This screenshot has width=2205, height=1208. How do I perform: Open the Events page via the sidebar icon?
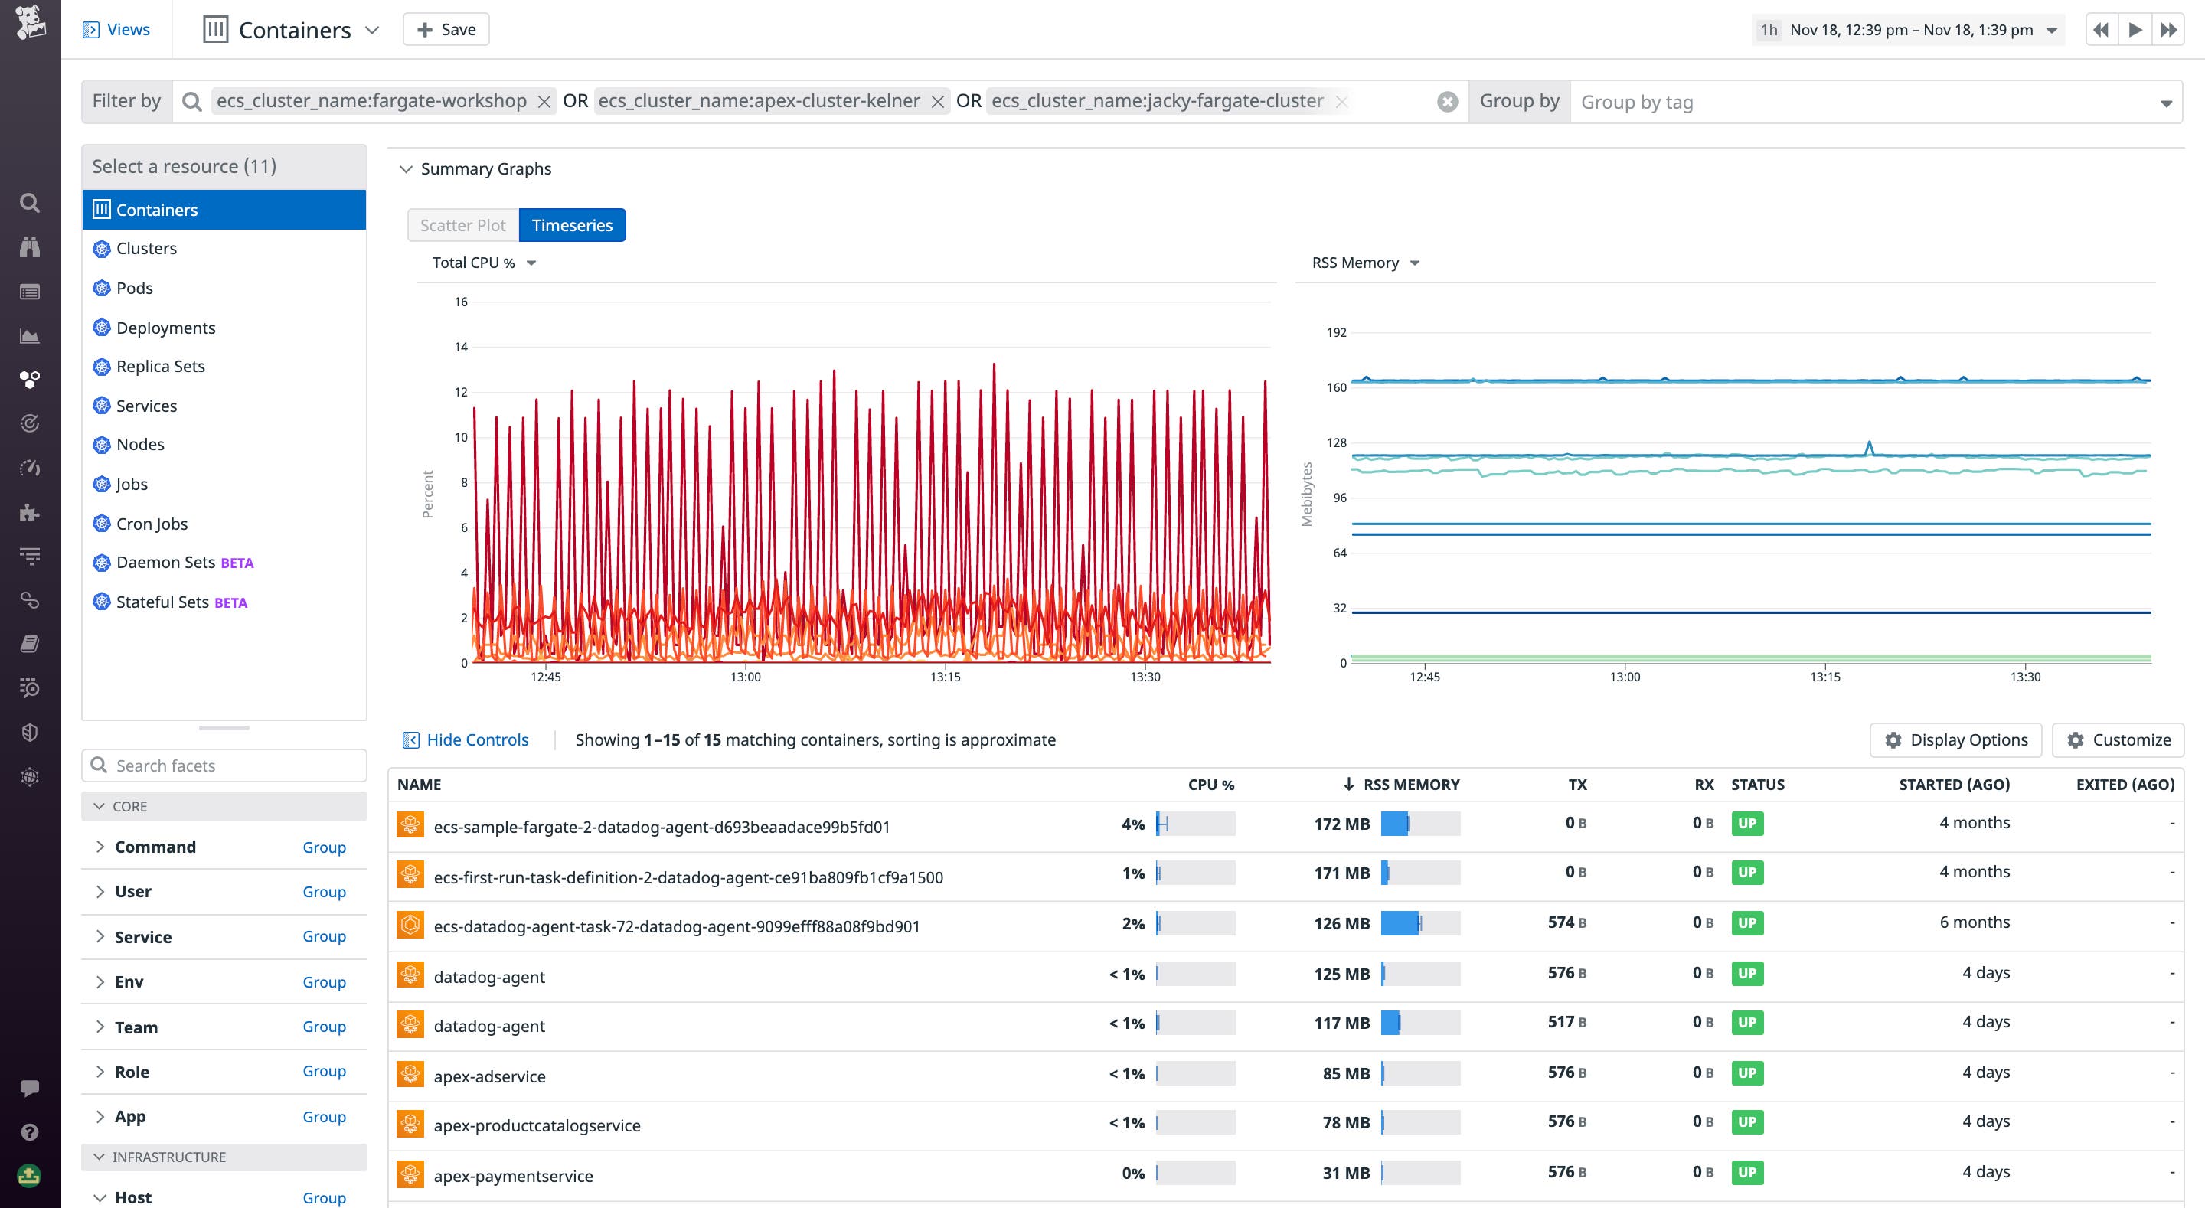tap(30, 291)
